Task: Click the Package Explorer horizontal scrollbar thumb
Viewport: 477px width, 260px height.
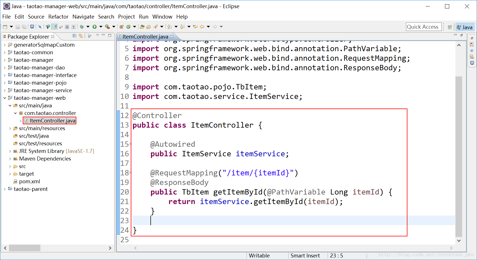Action: point(25,248)
